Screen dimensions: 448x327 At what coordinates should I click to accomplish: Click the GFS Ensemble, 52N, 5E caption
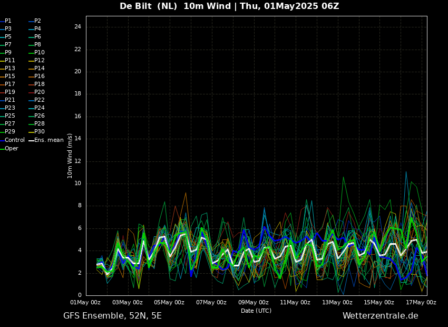(112, 316)
